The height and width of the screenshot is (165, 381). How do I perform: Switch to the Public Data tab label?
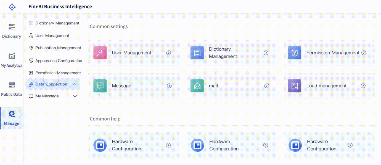[x=12, y=94]
